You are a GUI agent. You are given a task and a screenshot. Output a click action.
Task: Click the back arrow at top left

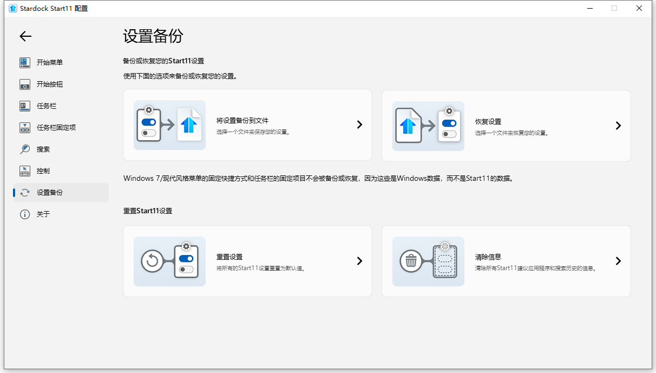25,36
